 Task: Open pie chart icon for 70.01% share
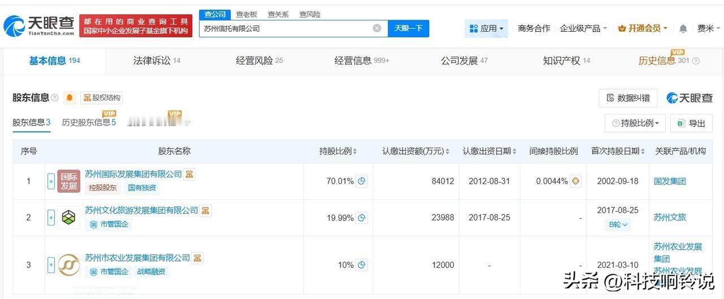361,181
